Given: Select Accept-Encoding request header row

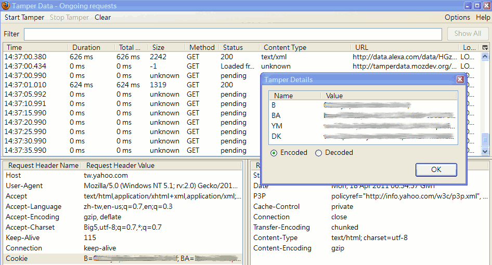Looking at the screenshot, I should tap(123, 217).
